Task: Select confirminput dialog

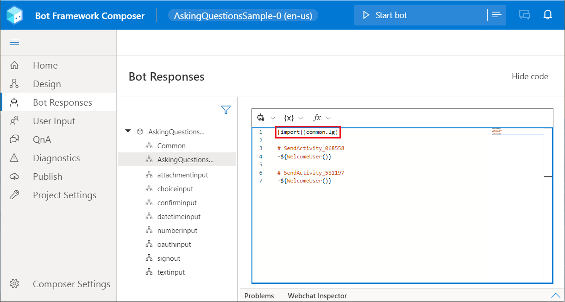Action: point(177,203)
